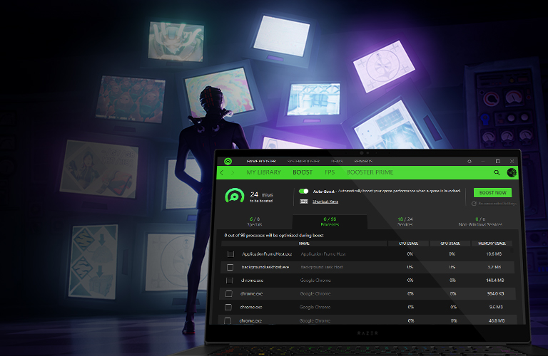Viewport: 548px width, 356px height.
Task: Check the ApplicationFrameHost.exe checkbox
Action: 230,253
